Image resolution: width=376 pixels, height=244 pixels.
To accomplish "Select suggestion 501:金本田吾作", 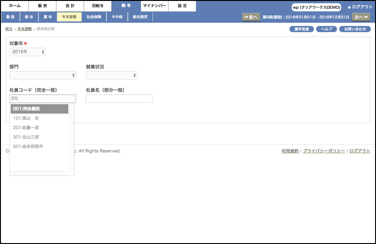I will (39, 146).
